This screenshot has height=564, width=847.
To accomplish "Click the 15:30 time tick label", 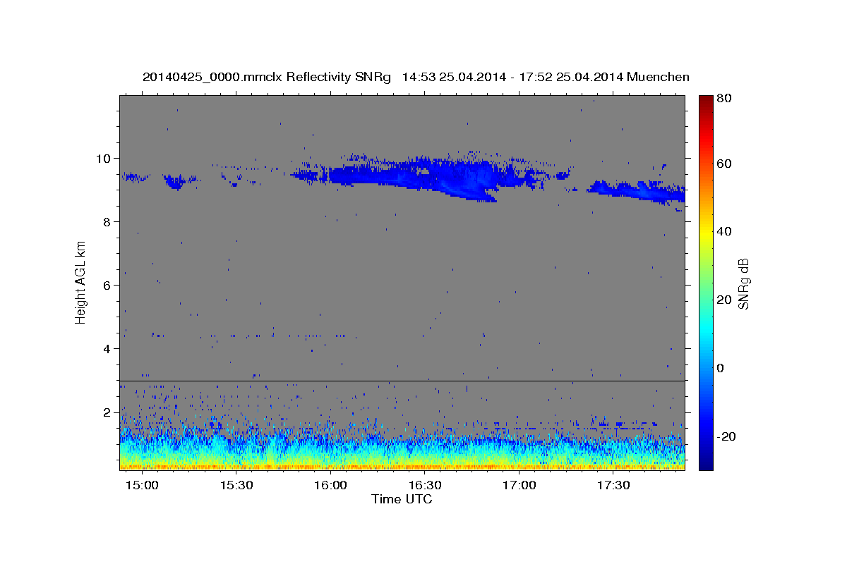I will tap(237, 486).
